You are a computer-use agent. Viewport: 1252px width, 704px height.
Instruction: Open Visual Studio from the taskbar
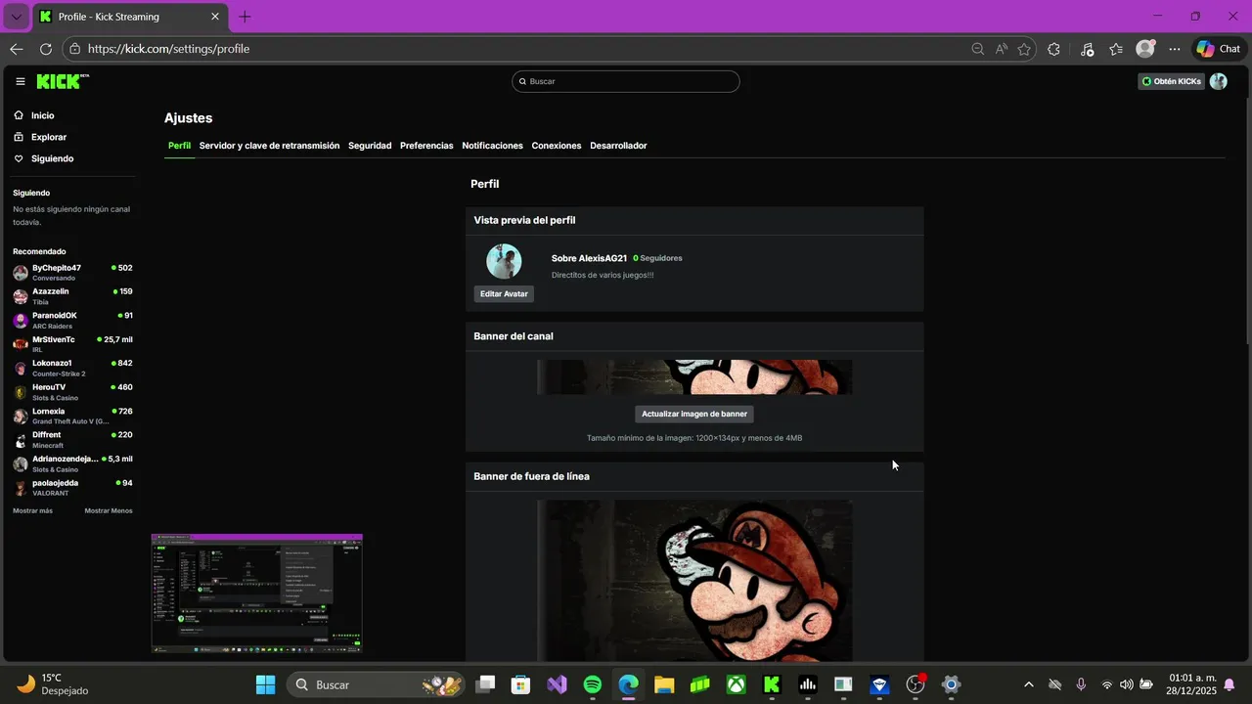tap(557, 684)
